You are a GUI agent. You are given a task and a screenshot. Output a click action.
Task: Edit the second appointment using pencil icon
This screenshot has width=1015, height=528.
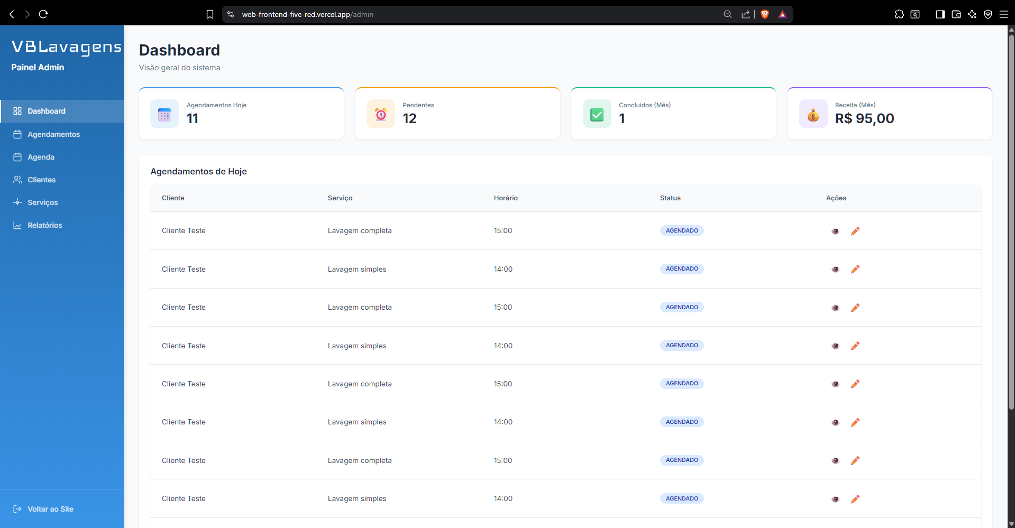tap(855, 270)
